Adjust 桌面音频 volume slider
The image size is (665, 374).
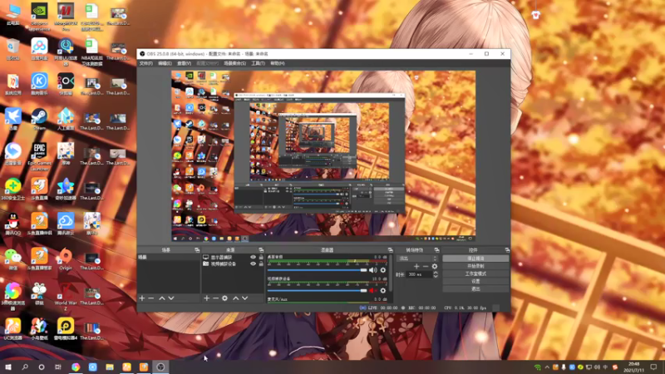pyautogui.click(x=318, y=270)
